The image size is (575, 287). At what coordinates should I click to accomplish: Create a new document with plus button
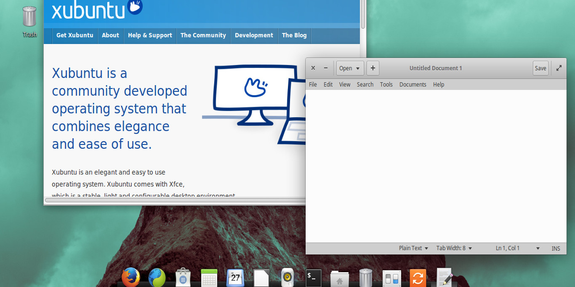373,68
